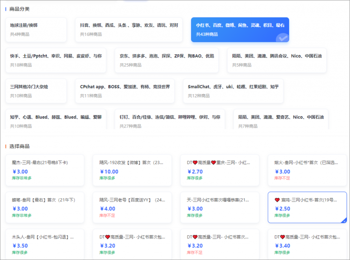Pick the SmallChat、虎牙、uki category

click(233, 91)
